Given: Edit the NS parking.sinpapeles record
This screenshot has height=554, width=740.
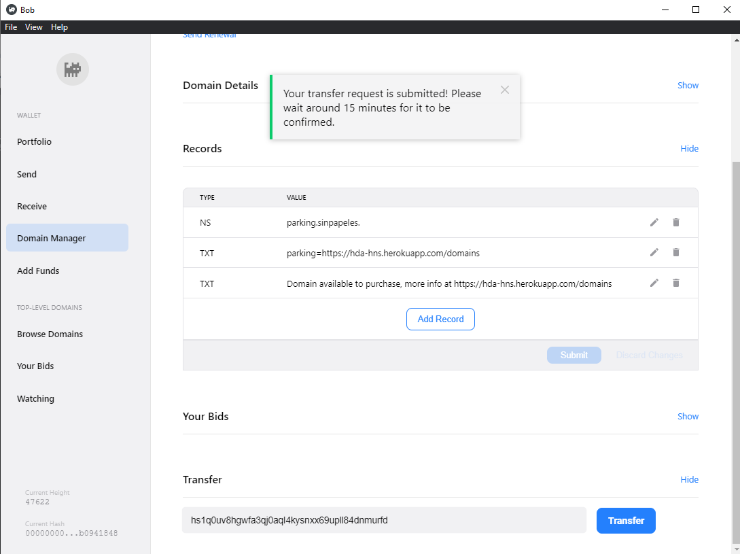Looking at the screenshot, I should 654,222.
